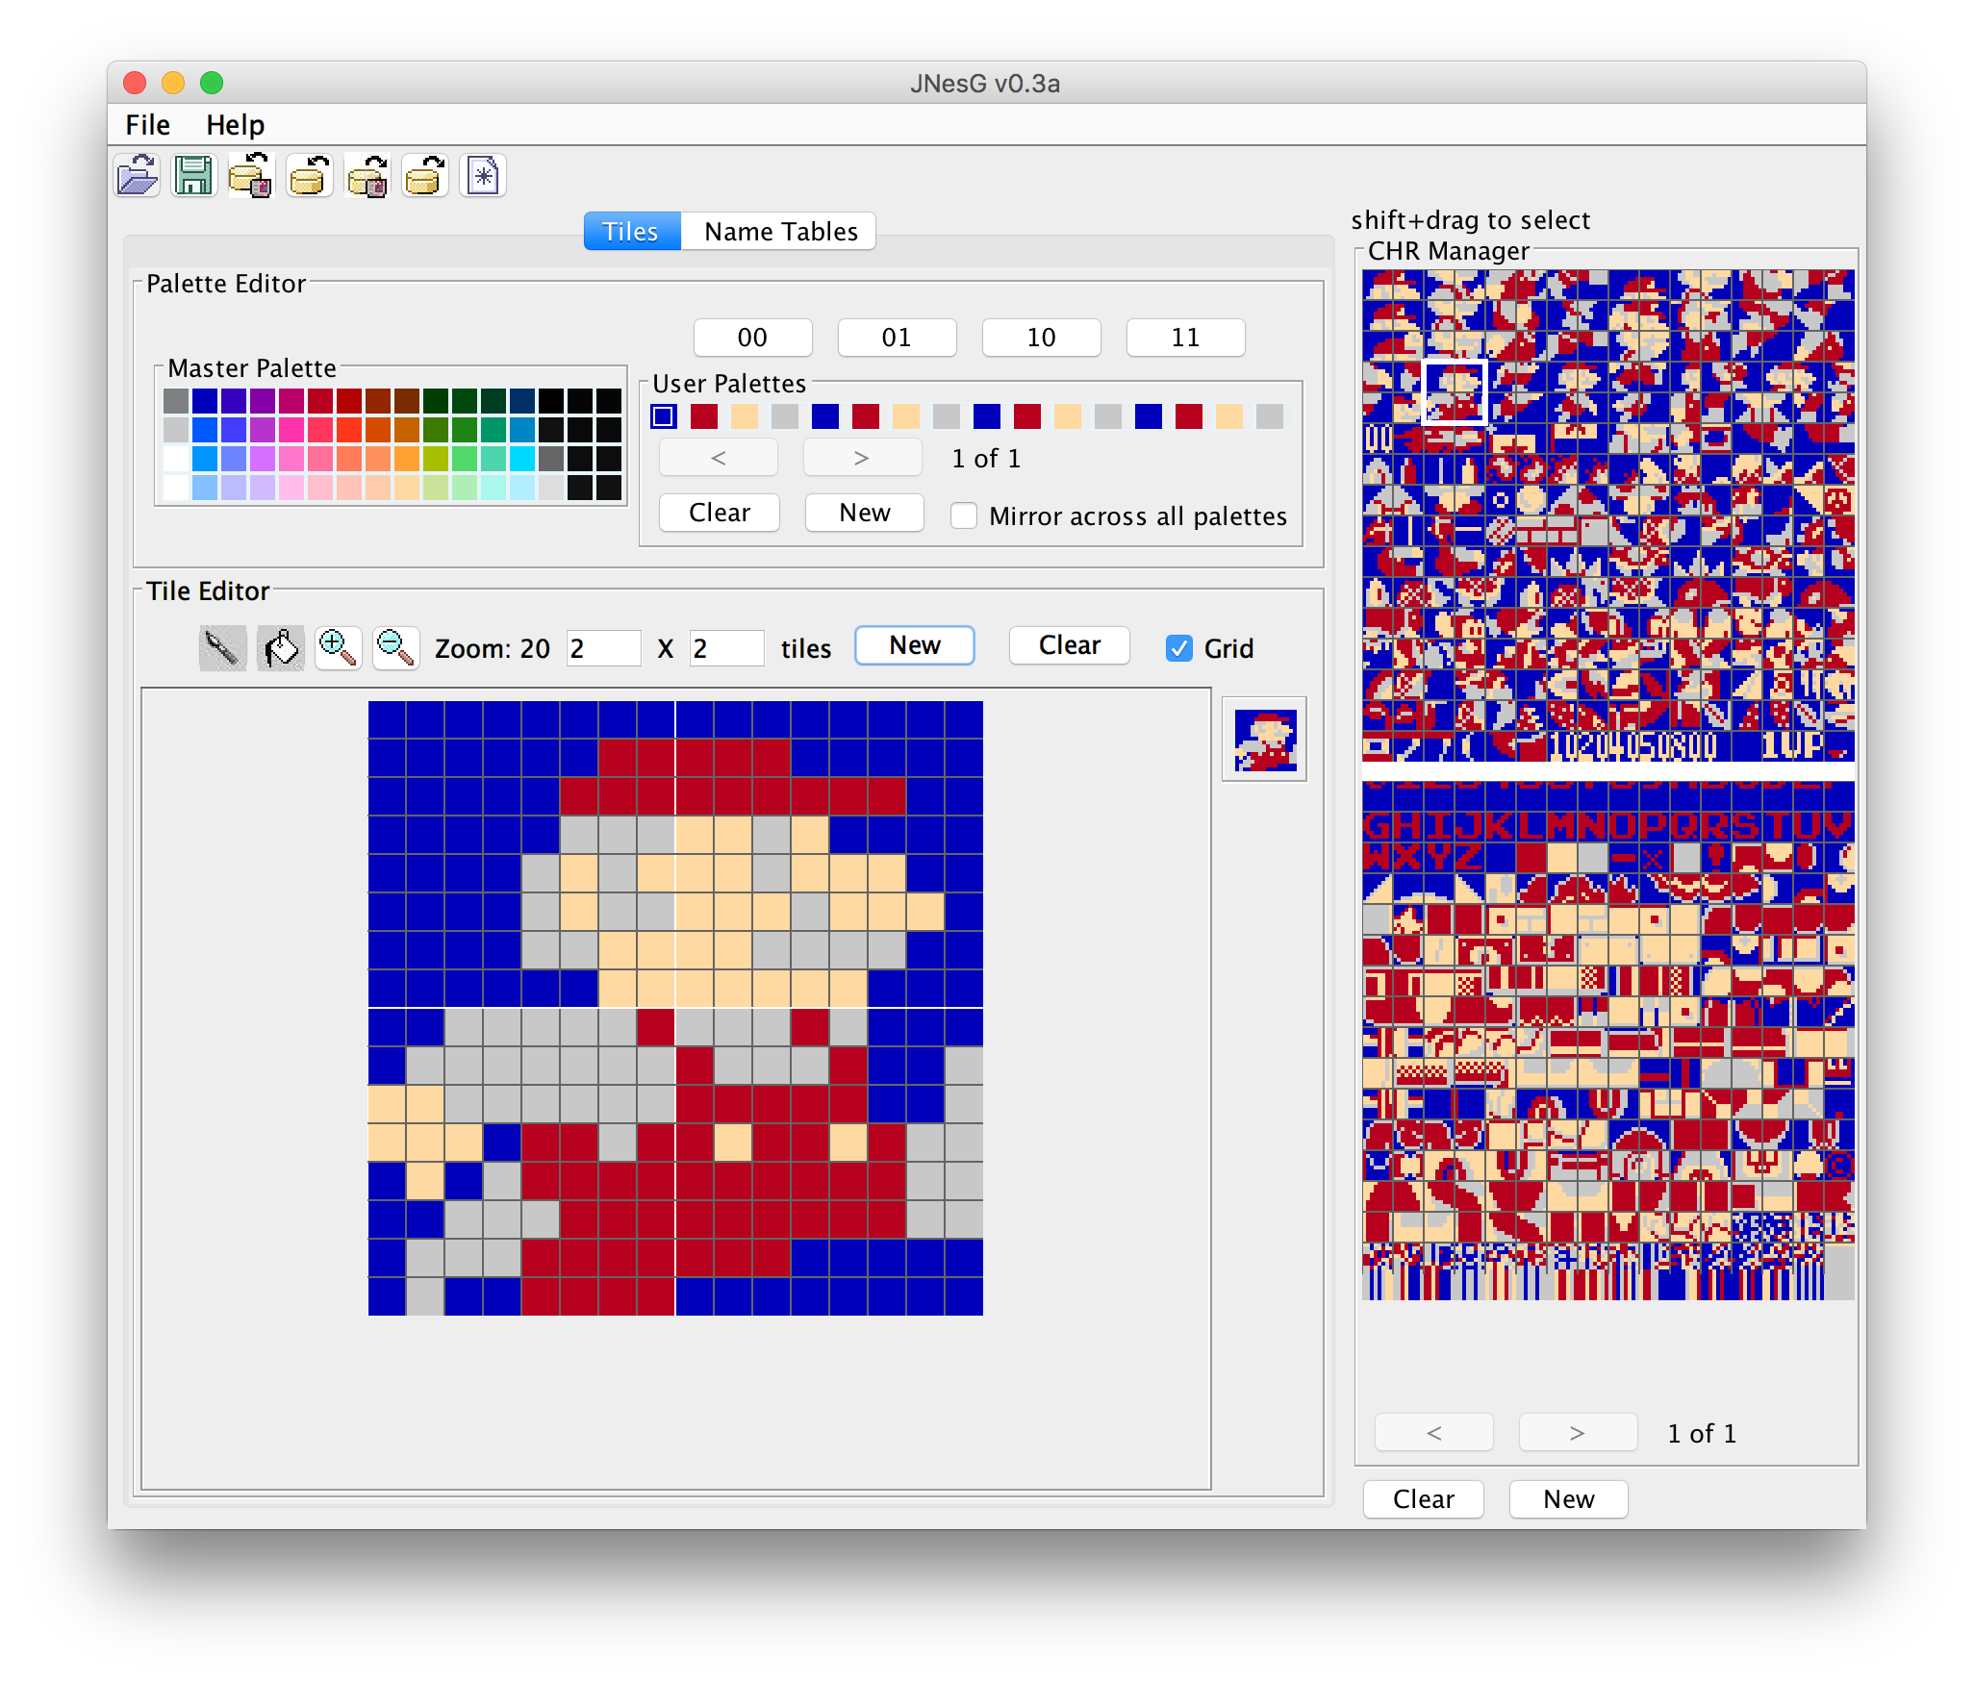This screenshot has height=1683, width=1974.
Task: Enable Mirror across all palettes
Action: pyautogui.click(x=964, y=515)
